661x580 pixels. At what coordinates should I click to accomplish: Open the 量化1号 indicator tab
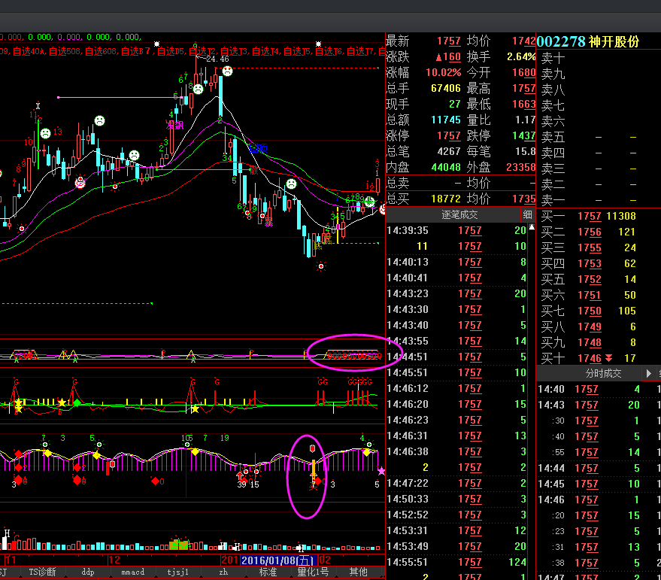tap(313, 572)
